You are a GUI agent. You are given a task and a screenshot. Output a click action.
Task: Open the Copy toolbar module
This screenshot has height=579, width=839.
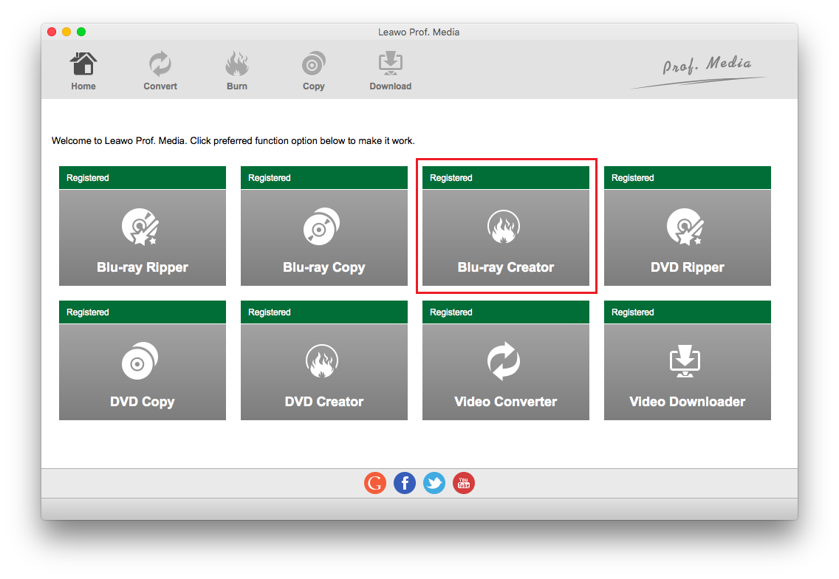click(x=314, y=71)
